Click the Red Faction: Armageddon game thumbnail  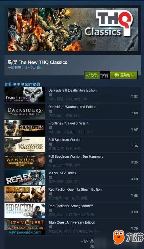(x=25, y=210)
